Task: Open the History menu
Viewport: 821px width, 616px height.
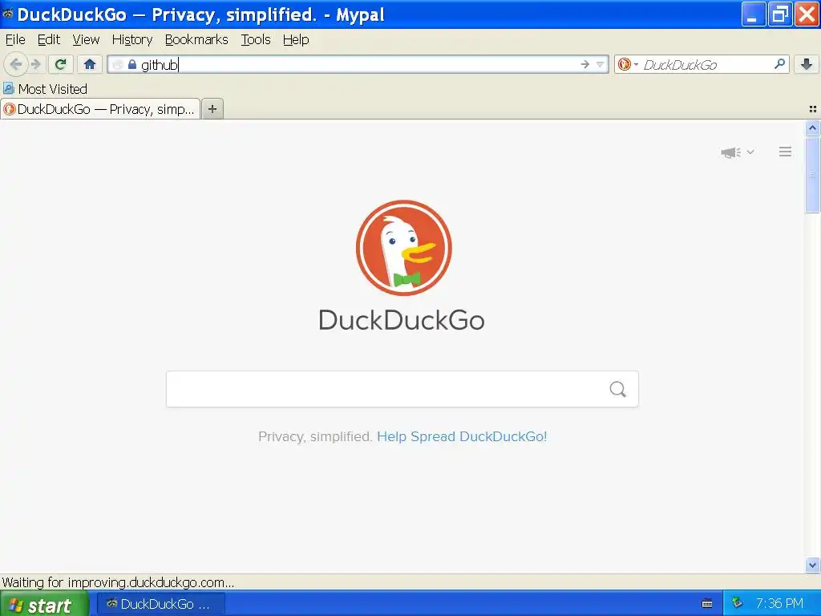Action: (132, 40)
